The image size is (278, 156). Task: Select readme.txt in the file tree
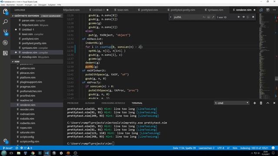[36, 100]
